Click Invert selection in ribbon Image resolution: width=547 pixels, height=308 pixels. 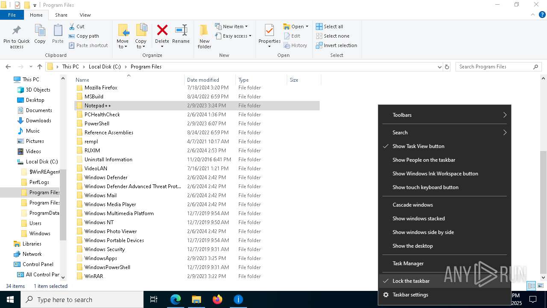pos(336,45)
